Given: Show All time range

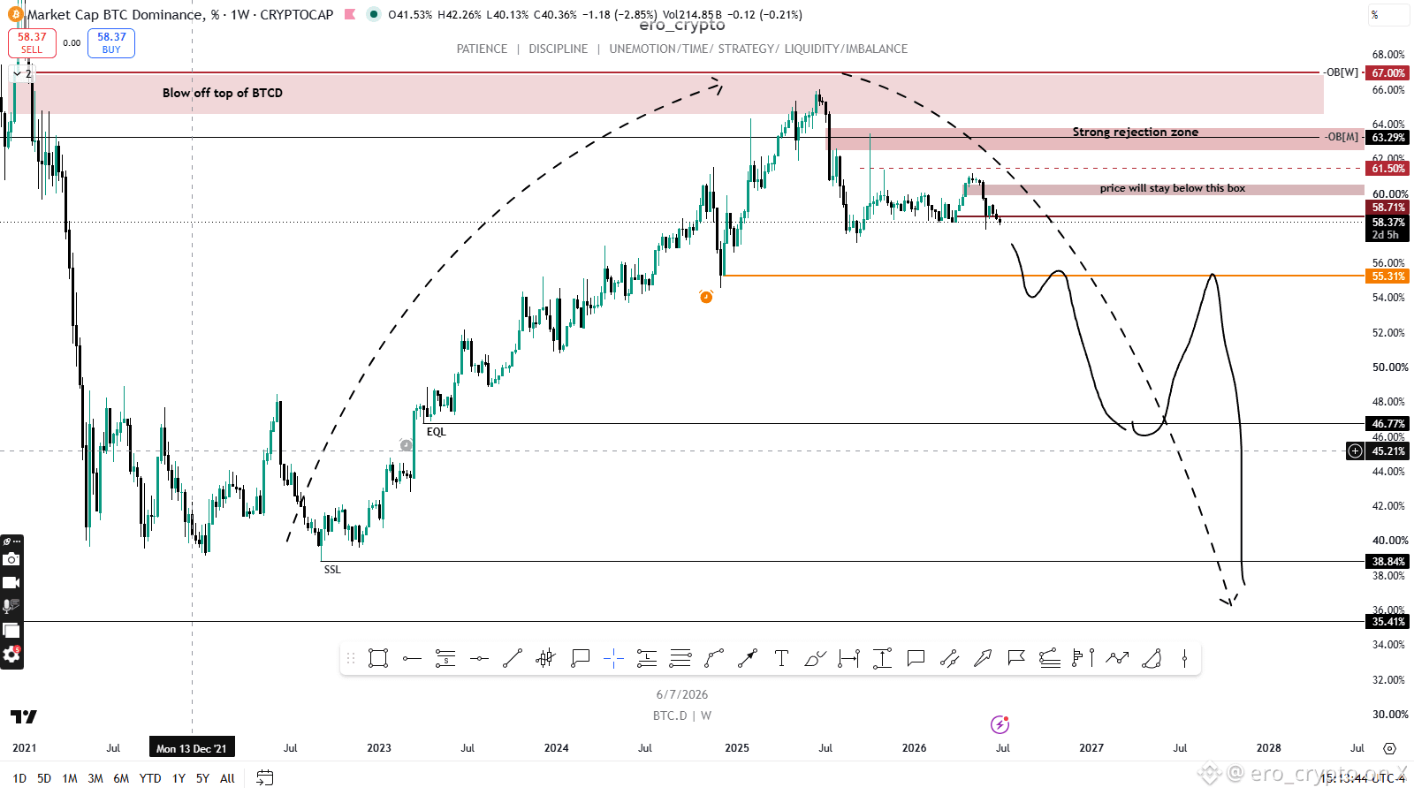Looking at the screenshot, I should click(227, 778).
